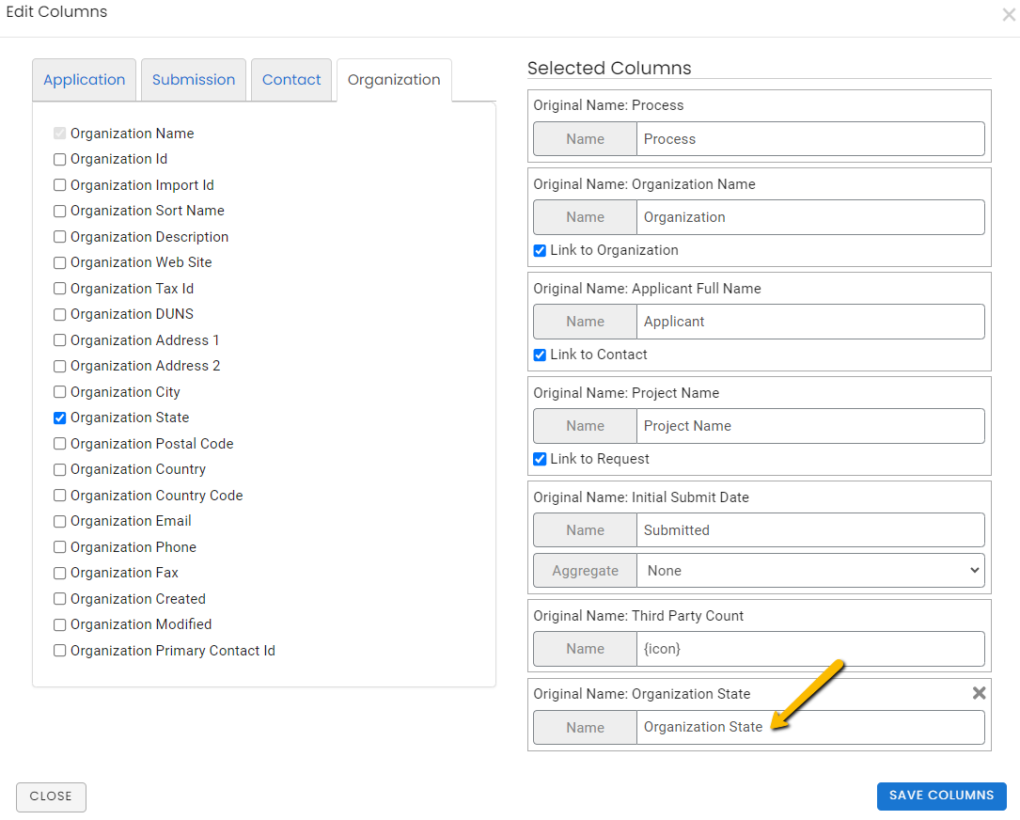Enable the Organization Tax Id column

(59, 288)
